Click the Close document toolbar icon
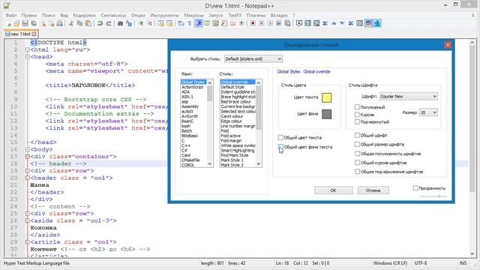 pos(43,23)
